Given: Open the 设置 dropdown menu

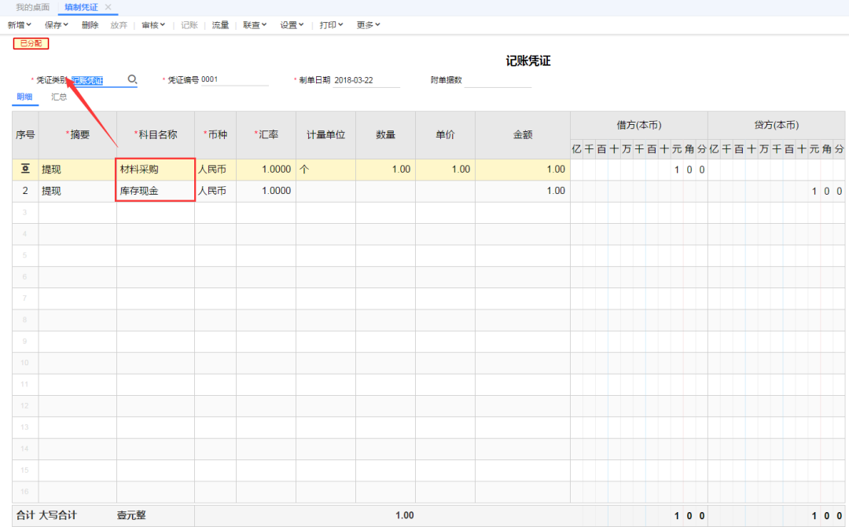Looking at the screenshot, I should tap(292, 25).
